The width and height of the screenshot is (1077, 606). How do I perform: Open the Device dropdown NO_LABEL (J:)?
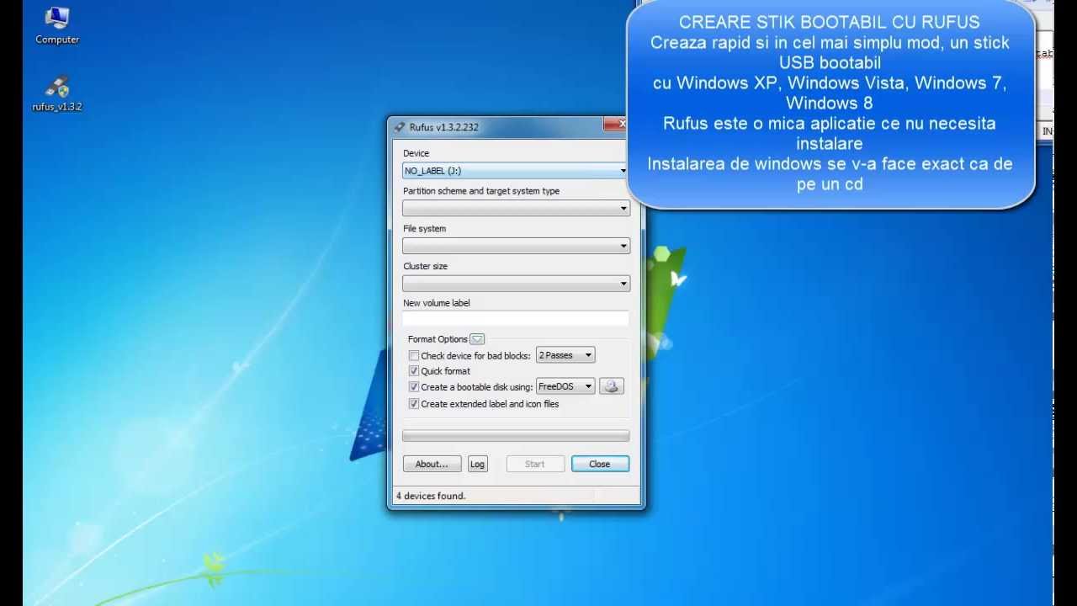tap(516, 171)
